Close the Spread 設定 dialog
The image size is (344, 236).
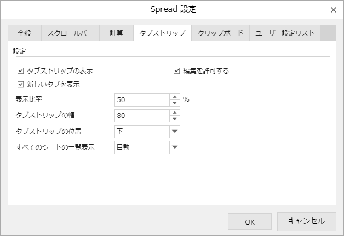click(334, 9)
